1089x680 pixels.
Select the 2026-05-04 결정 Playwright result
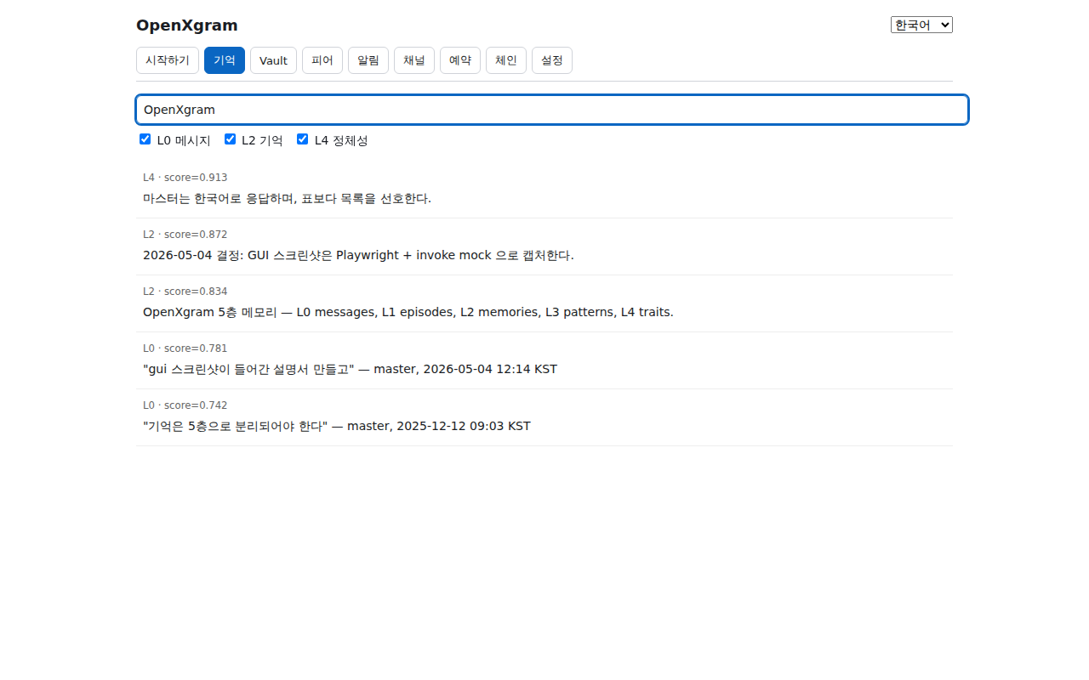point(544,246)
